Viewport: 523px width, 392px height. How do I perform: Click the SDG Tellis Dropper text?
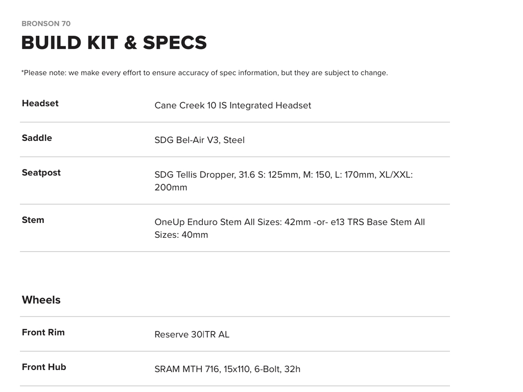pos(195,175)
